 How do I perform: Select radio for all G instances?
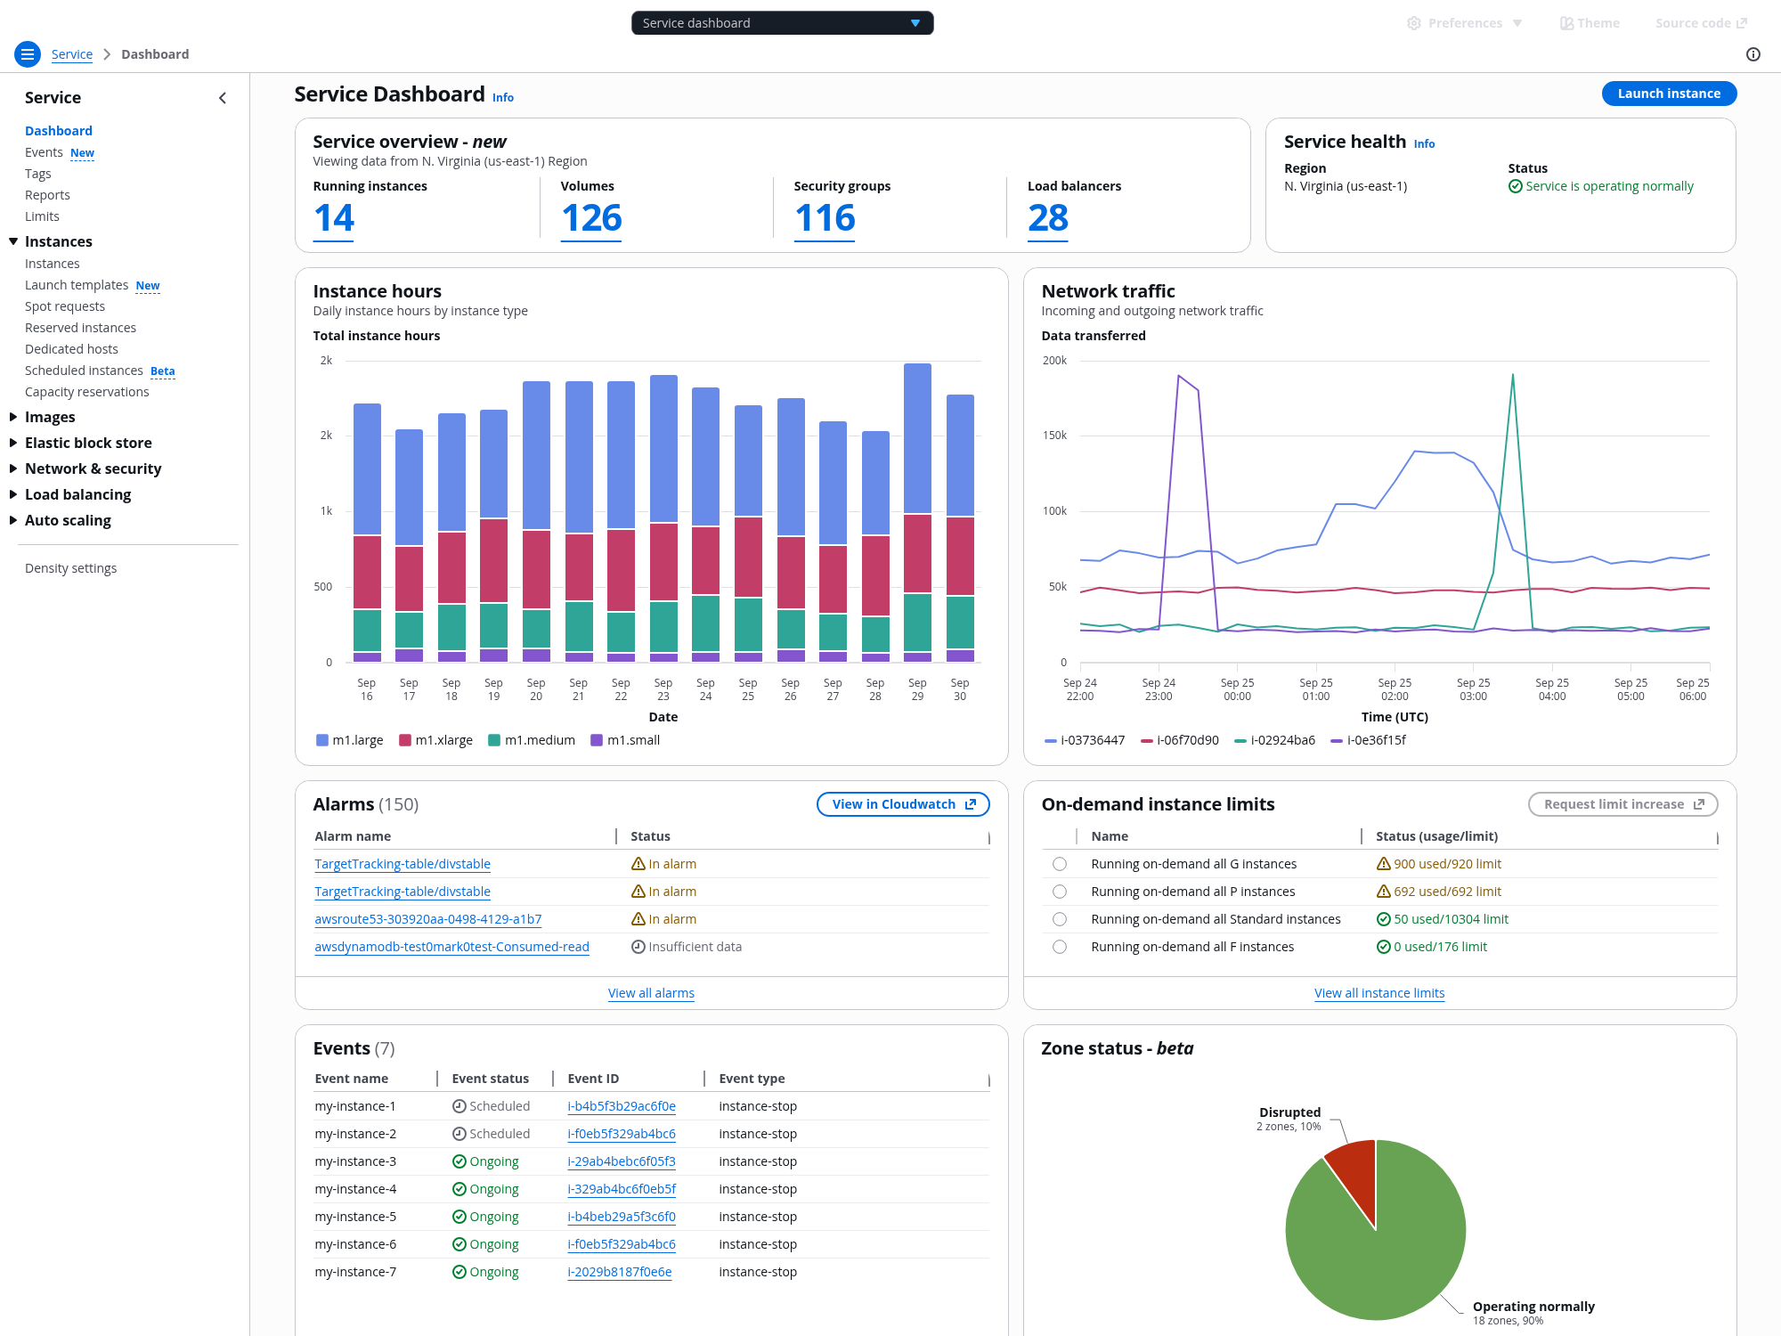pyautogui.click(x=1059, y=864)
